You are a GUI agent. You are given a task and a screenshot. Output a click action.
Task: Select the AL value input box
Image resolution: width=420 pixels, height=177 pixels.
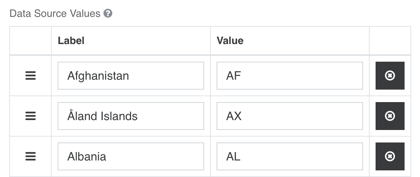point(290,156)
